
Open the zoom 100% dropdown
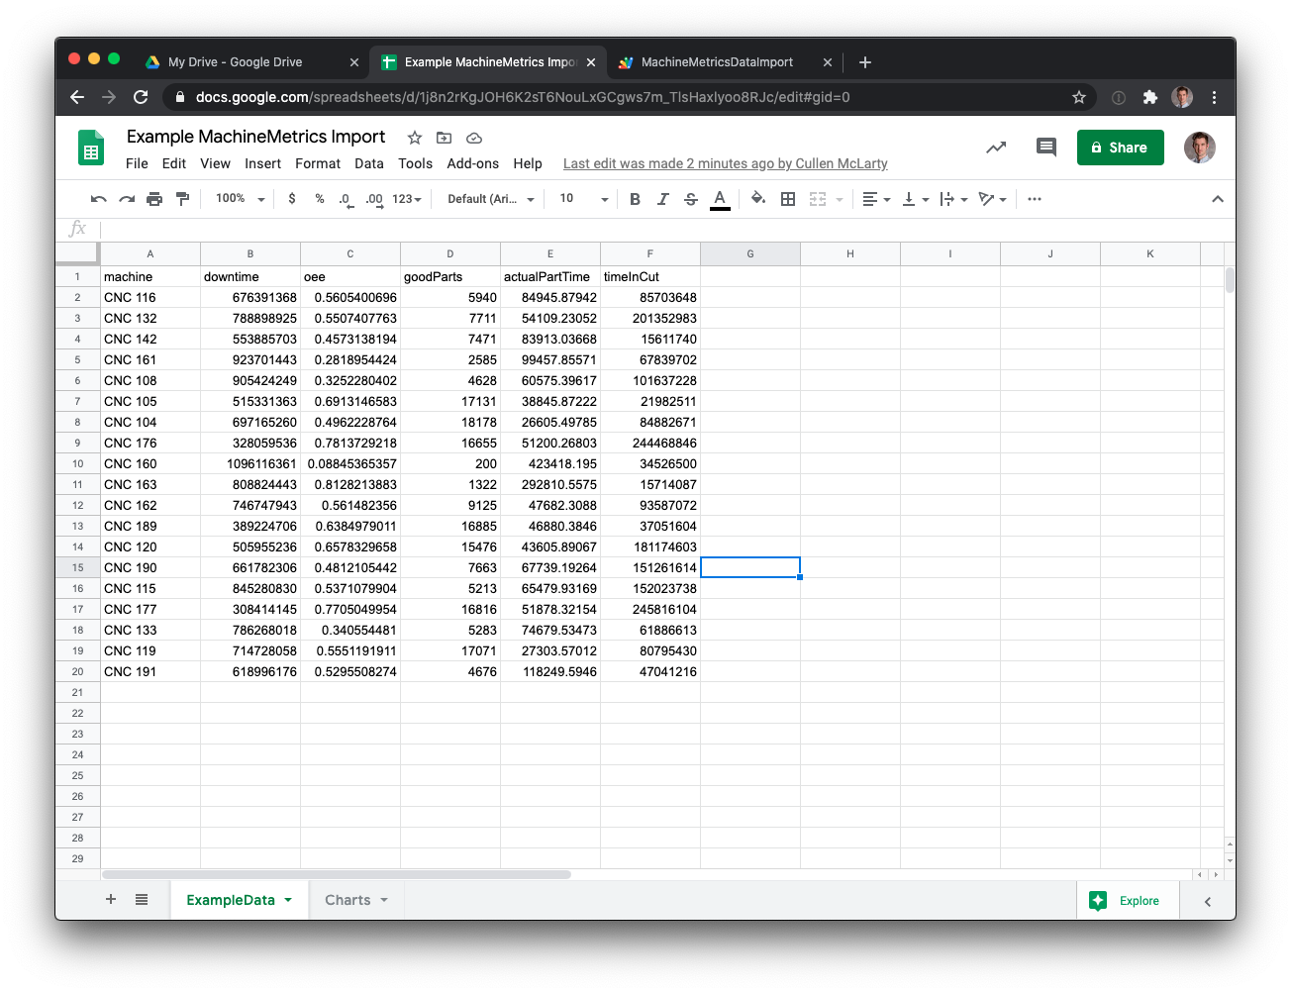(240, 199)
